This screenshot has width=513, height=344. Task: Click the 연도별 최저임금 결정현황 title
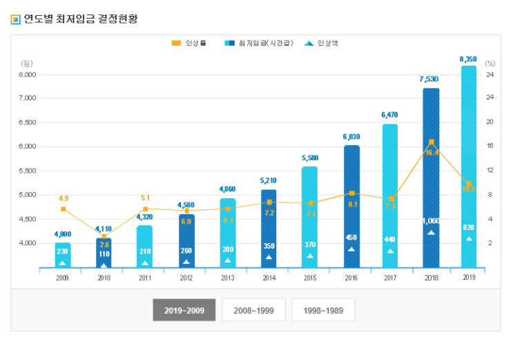click(81, 19)
